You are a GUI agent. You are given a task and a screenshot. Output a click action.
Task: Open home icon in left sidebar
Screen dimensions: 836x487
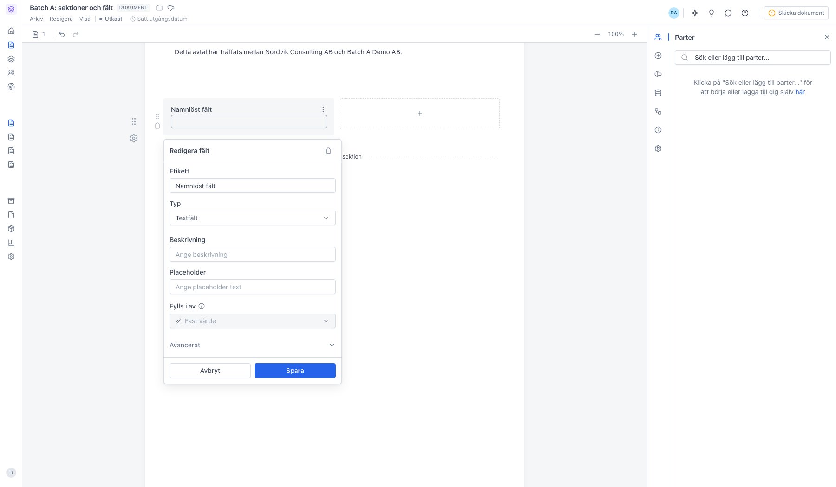[11, 31]
